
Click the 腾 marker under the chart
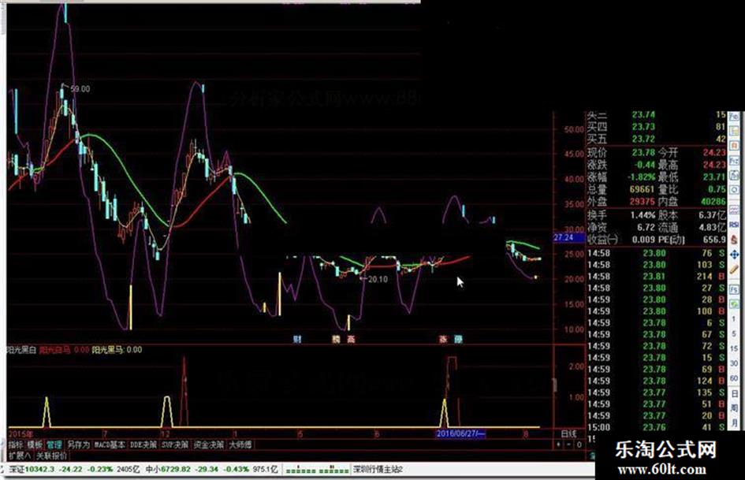[336, 339]
